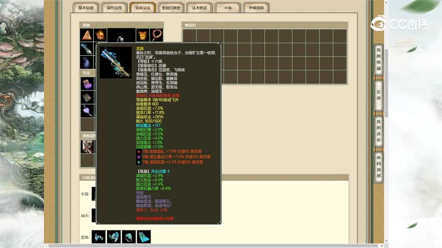Viewport: 442px width, 248px height.
Task: Open 我的收藏 in right sidebar
Action: 378,59
